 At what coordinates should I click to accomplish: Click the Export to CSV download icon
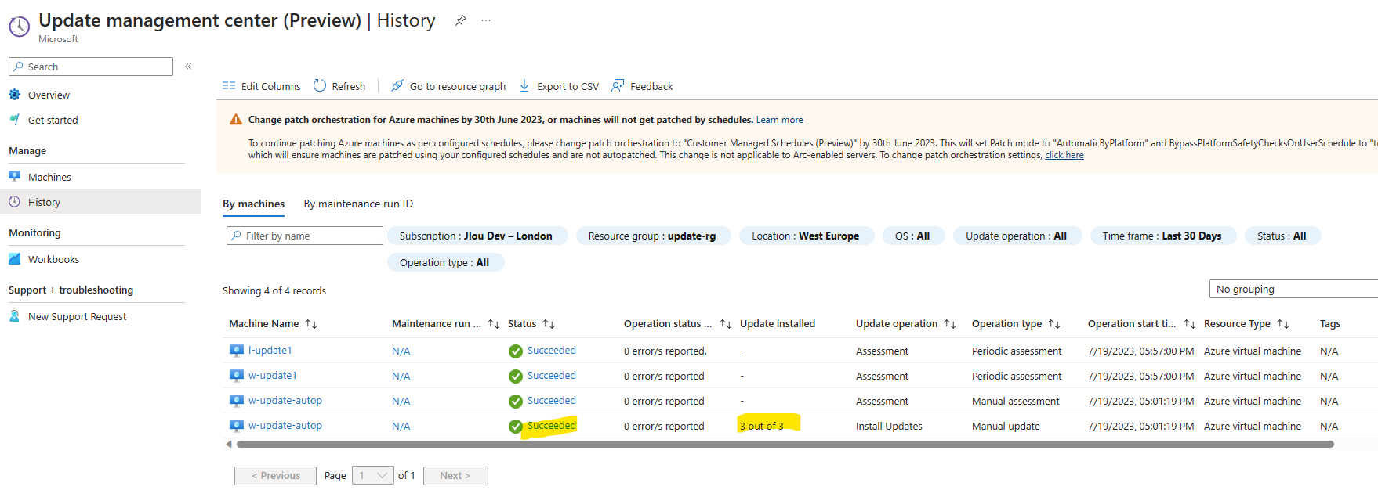(x=524, y=85)
